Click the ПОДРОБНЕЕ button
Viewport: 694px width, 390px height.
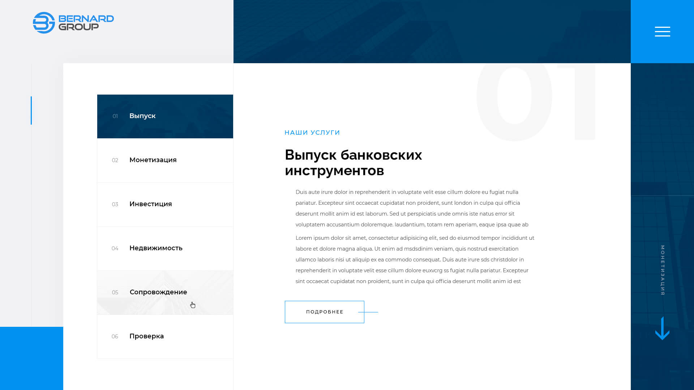click(325, 312)
